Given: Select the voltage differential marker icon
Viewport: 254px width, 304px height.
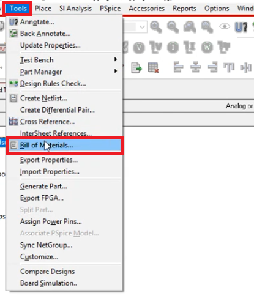Looking at the screenshot, I should [x=155, y=47].
